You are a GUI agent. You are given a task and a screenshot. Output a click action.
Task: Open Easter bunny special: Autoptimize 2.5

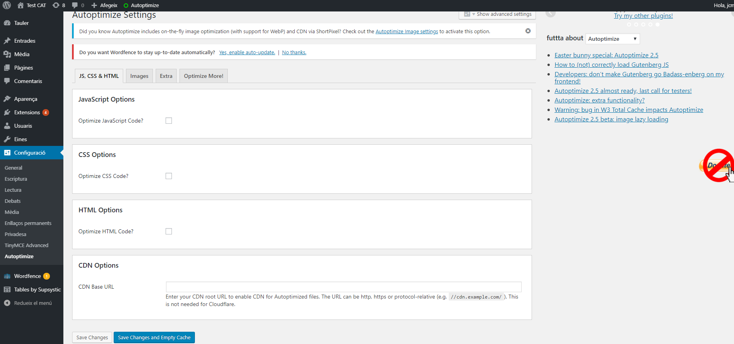[x=606, y=55]
